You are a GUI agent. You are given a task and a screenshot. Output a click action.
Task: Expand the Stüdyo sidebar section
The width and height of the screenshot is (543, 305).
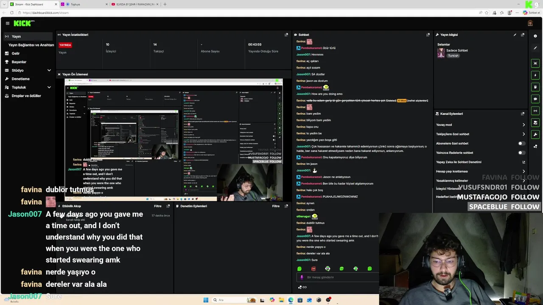tap(49, 70)
